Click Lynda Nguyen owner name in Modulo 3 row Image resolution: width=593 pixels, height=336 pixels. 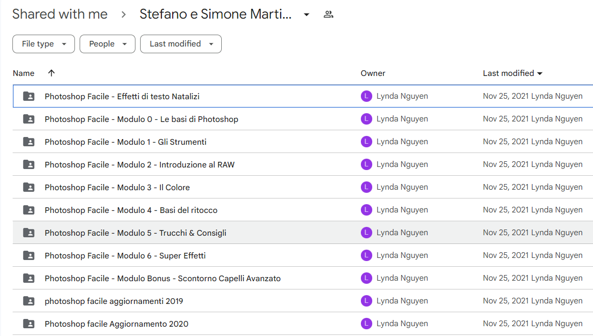point(402,187)
